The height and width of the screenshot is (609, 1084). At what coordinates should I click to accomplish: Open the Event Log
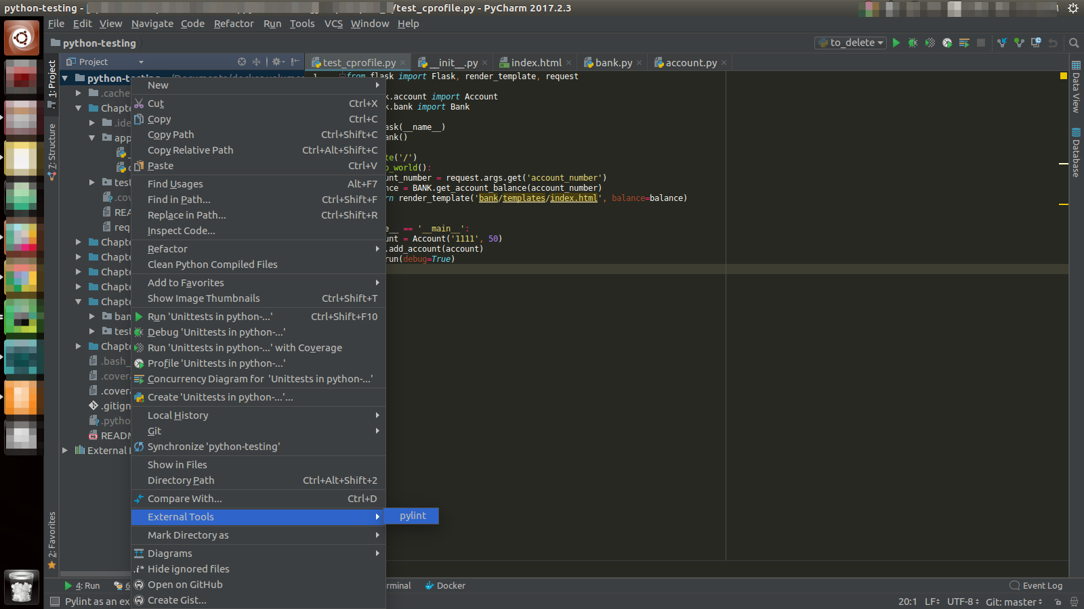(1036, 586)
